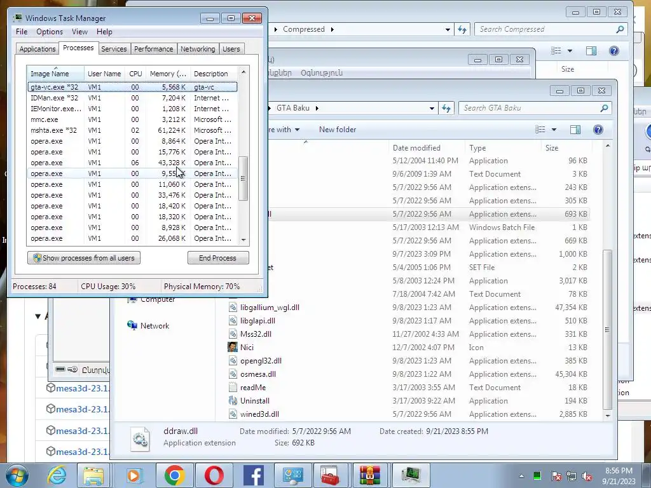Click End Process button
The width and height of the screenshot is (651, 488).
(218, 258)
